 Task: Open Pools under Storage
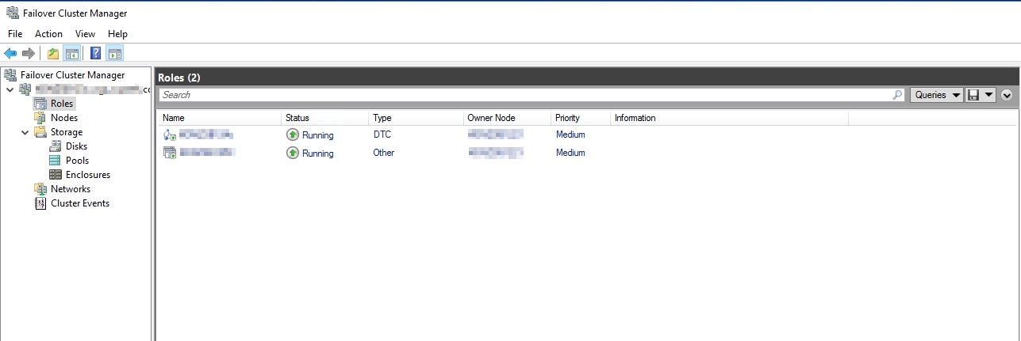(x=77, y=161)
